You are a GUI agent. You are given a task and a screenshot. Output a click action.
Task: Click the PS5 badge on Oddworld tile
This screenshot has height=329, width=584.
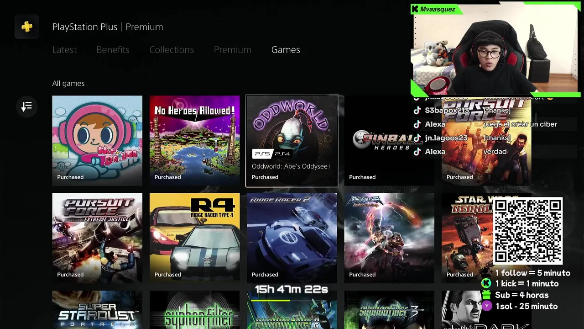[262, 154]
